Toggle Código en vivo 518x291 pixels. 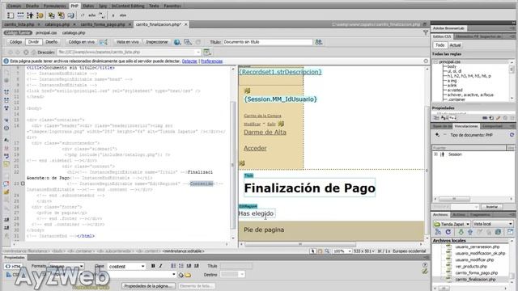[81, 42]
